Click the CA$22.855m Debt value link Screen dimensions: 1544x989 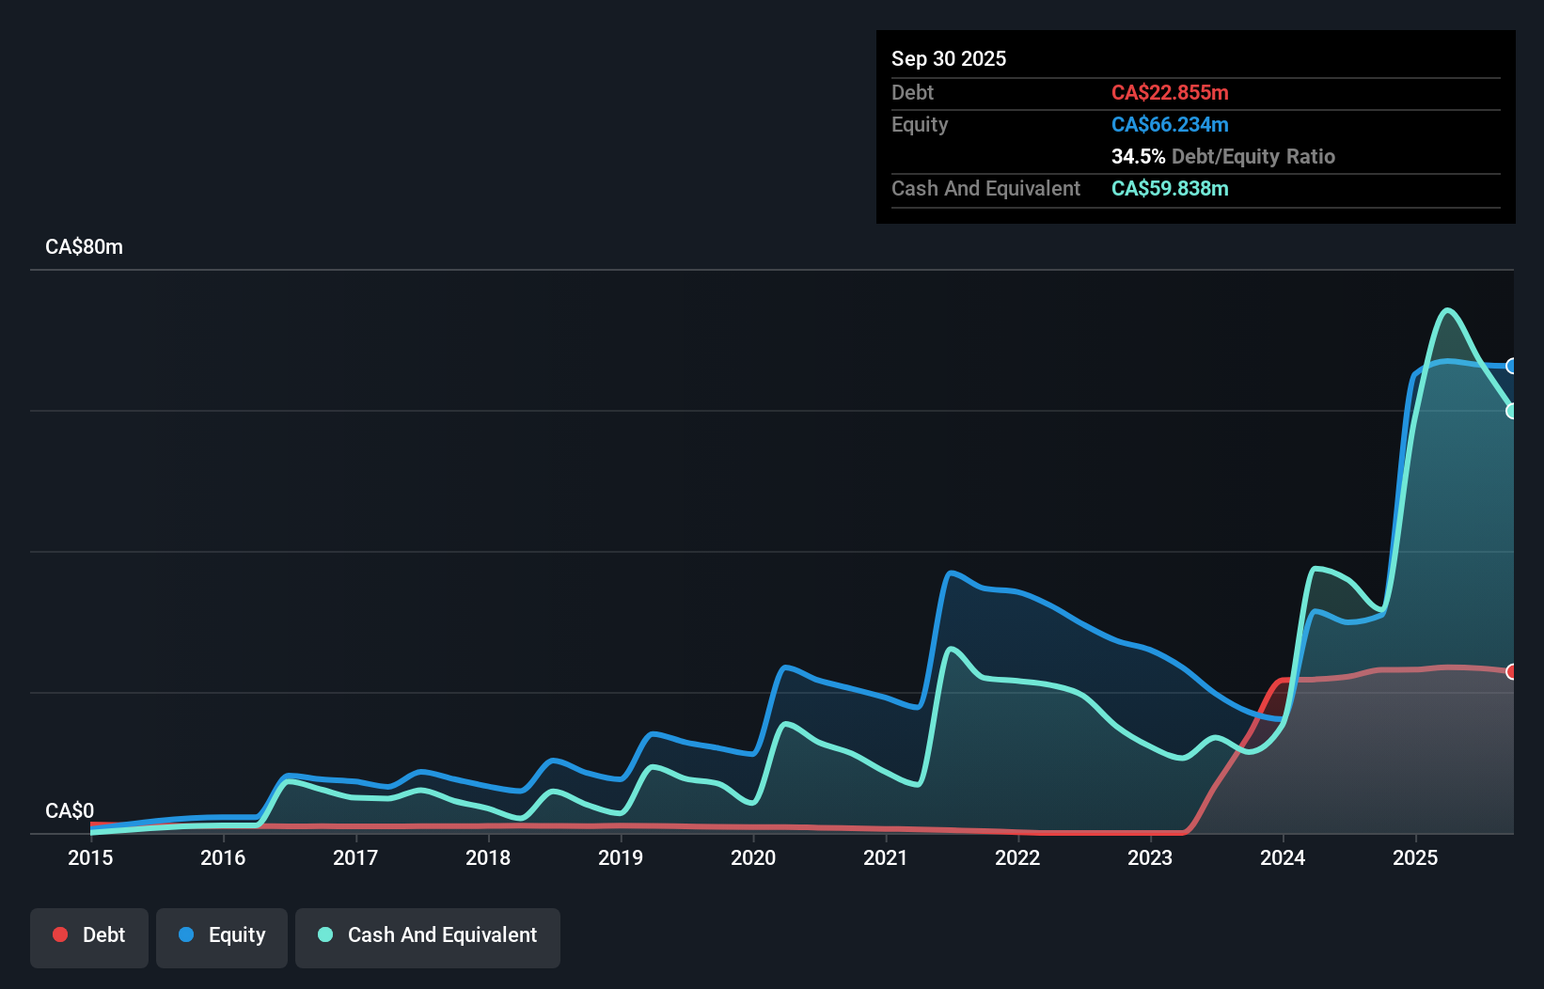pos(1171,93)
